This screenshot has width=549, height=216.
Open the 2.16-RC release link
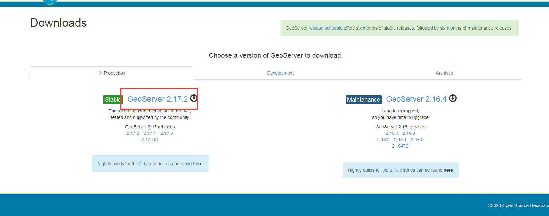point(400,146)
